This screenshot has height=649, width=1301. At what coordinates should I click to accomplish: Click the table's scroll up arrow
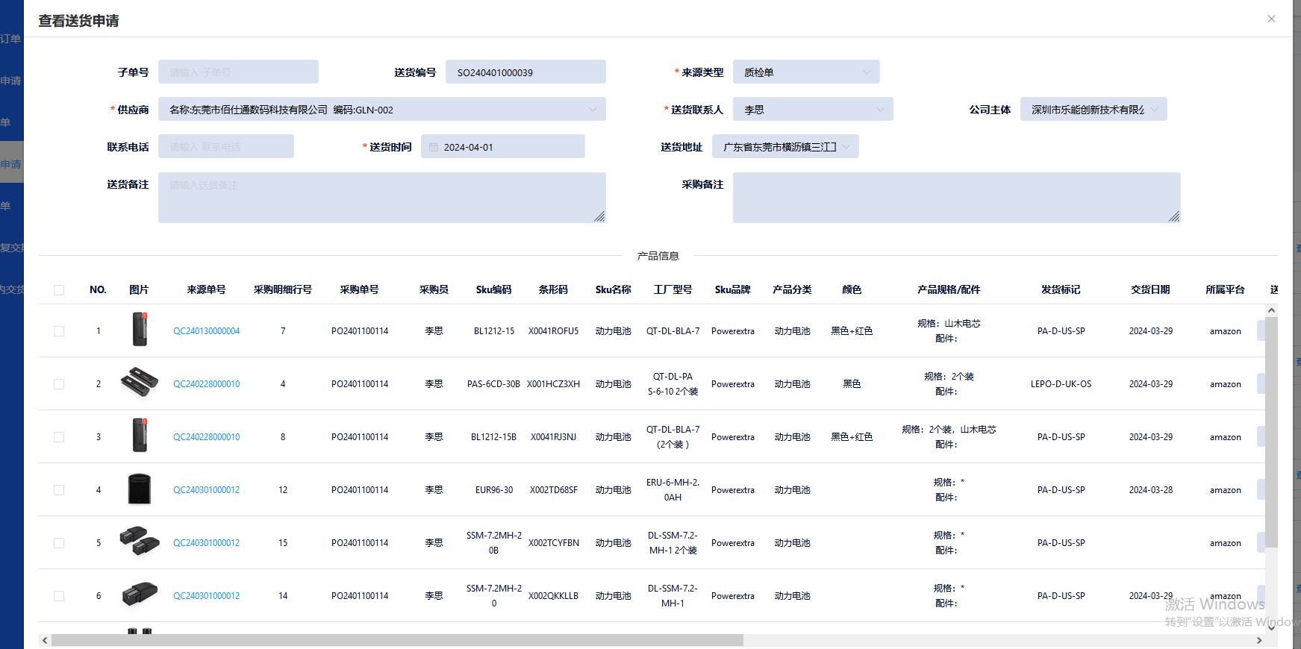(x=1271, y=310)
